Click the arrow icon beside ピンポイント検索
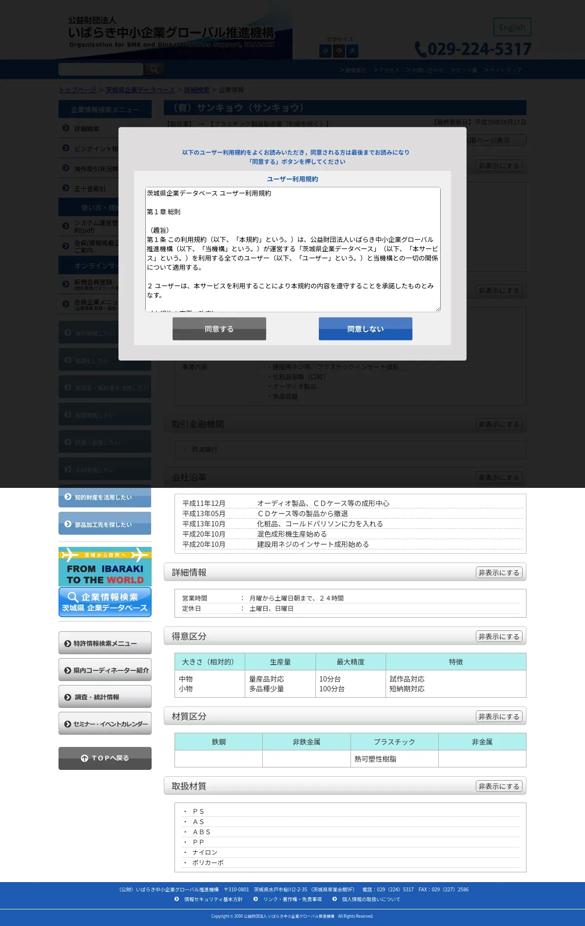Image resolution: width=585 pixels, height=926 pixels. pos(66,148)
